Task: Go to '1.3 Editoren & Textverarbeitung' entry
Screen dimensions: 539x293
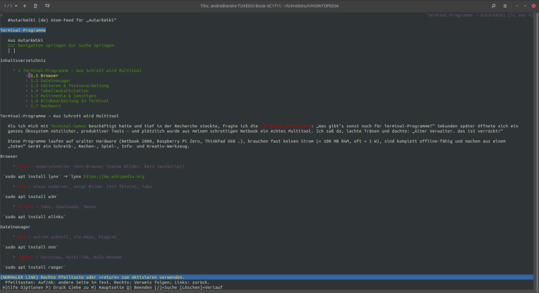Action: point(69,86)
